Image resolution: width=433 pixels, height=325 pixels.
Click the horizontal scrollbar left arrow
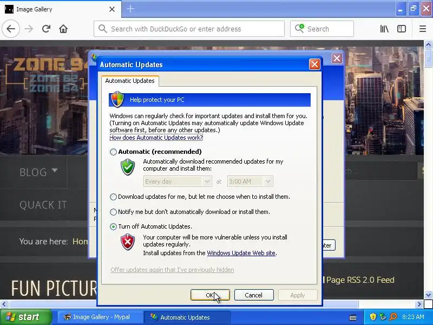tap(4, 304)
